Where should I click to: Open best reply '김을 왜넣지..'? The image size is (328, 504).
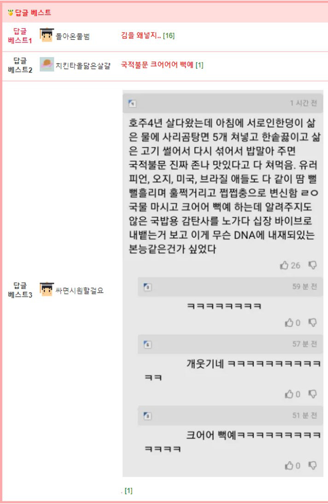click(x=141, y=36)
